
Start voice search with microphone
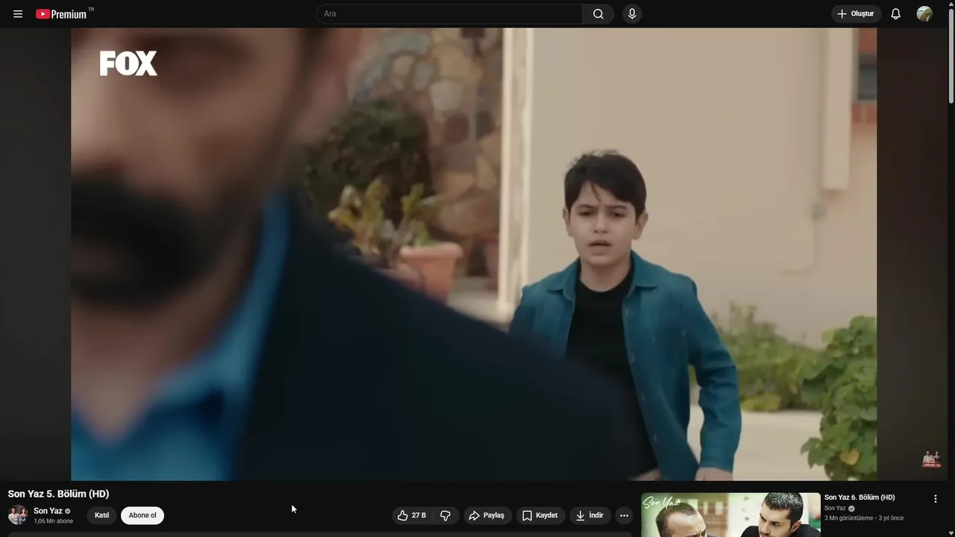pos(632,14)
